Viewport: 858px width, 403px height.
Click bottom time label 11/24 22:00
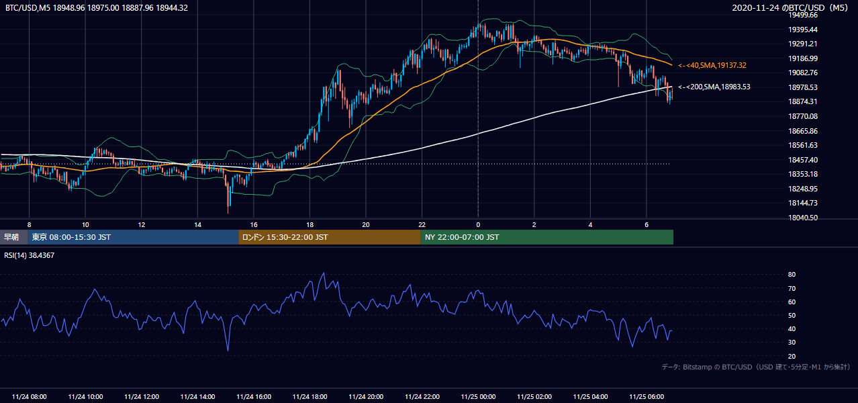tap(422, 397)
